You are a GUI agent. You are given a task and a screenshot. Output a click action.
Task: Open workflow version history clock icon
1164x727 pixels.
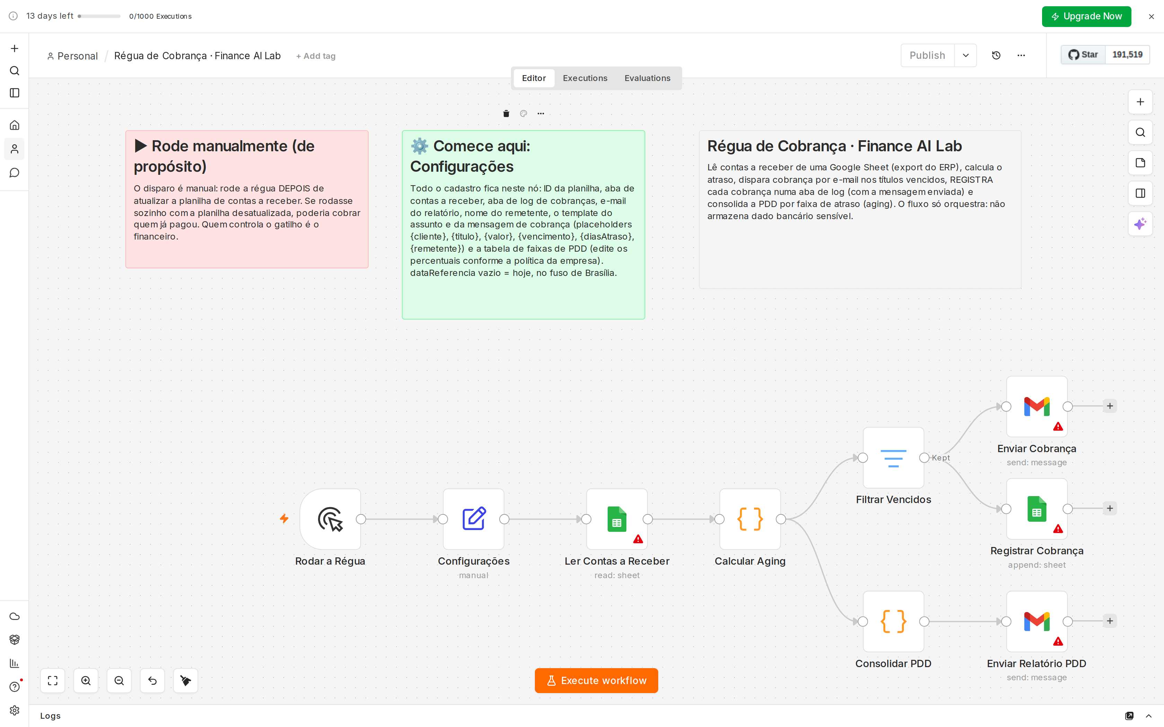[x=996, y=55]
